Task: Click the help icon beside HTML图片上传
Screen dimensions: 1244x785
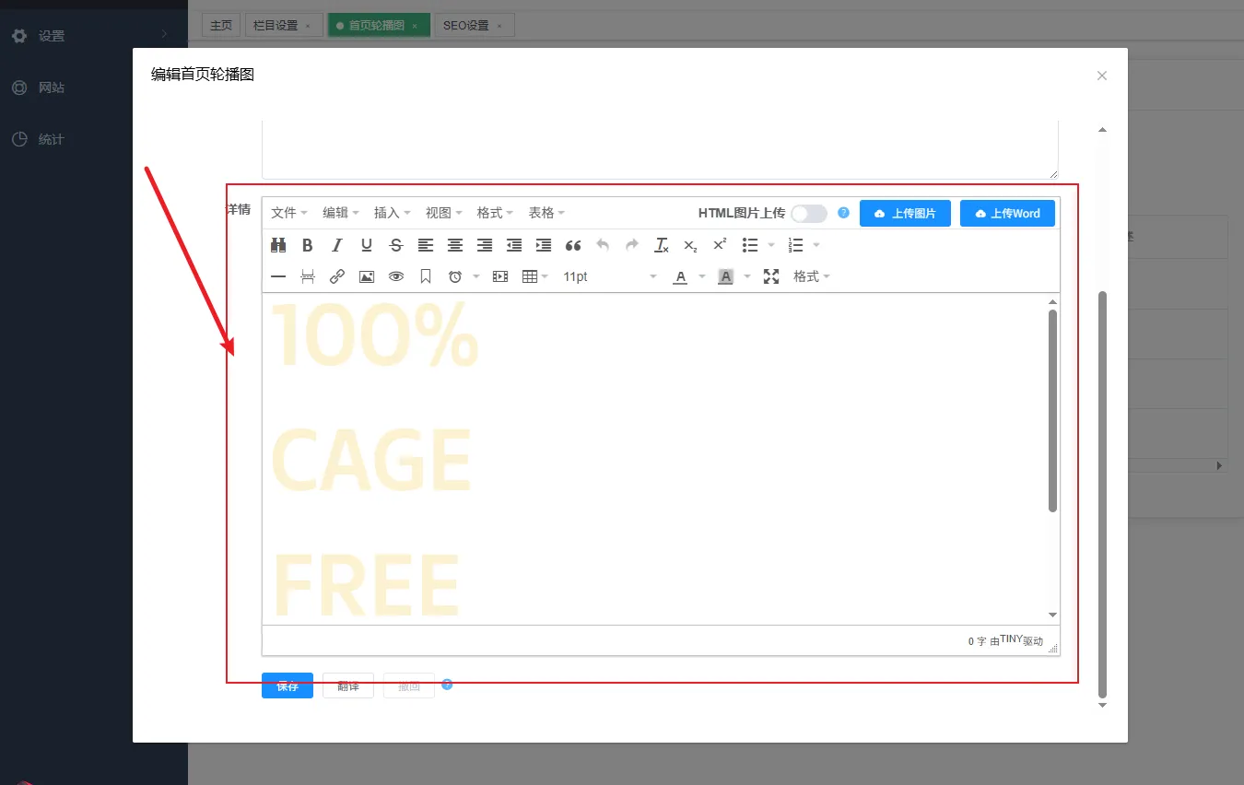Action: (x=843, y=213)
